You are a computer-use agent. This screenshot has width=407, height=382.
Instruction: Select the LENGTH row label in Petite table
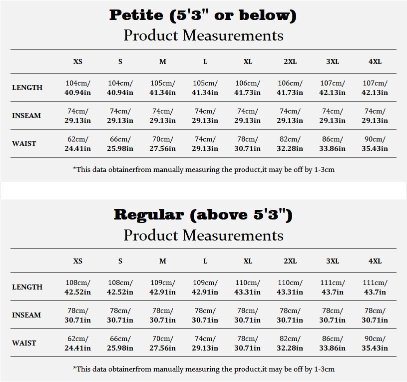coord(27,87)
